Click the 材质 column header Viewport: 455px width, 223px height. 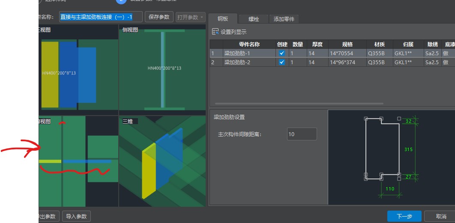(380, 45)
